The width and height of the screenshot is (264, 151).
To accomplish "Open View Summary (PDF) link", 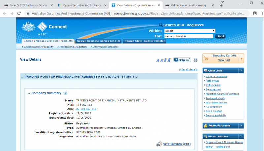I will click(x=177, y=144).
